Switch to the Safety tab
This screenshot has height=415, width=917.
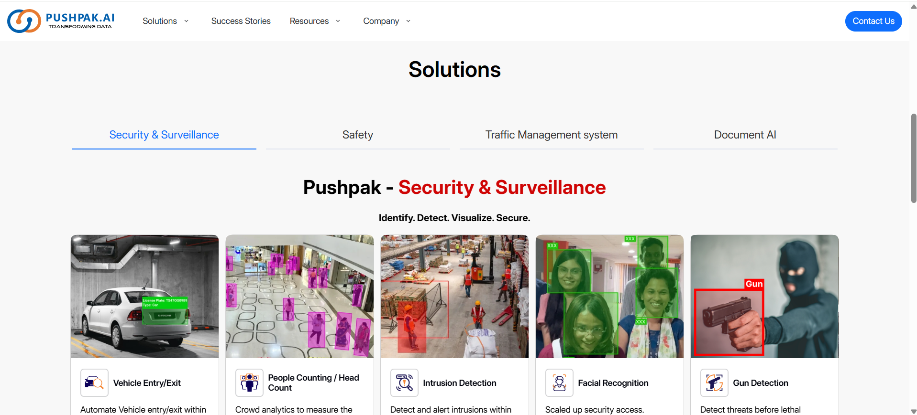(x=358, y=135)
